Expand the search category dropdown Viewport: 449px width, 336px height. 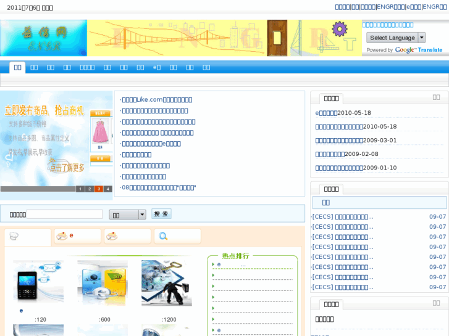(127, 215)
